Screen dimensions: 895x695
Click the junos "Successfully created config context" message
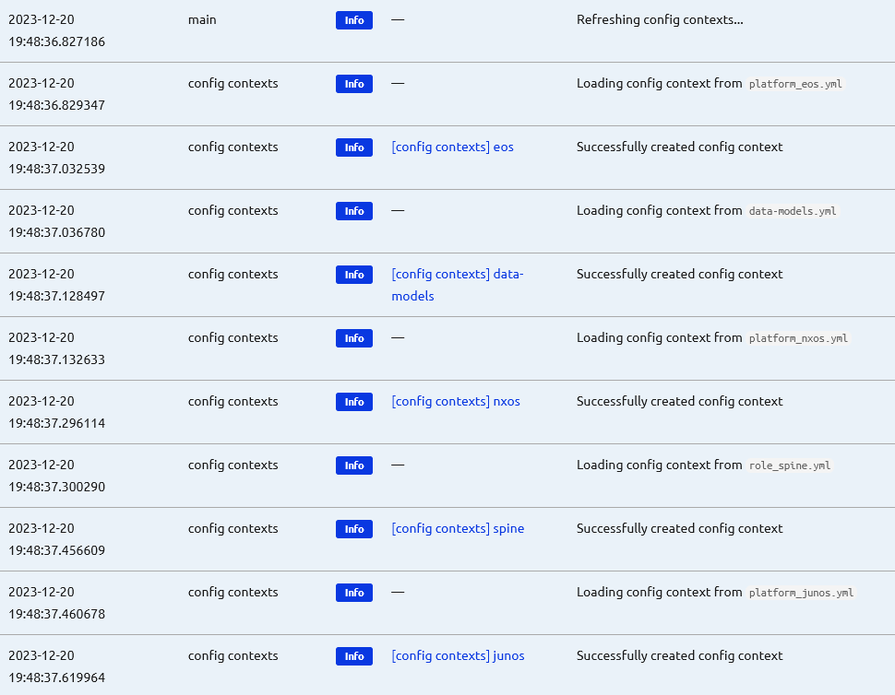pyautogui.click(x=679, y=655)
